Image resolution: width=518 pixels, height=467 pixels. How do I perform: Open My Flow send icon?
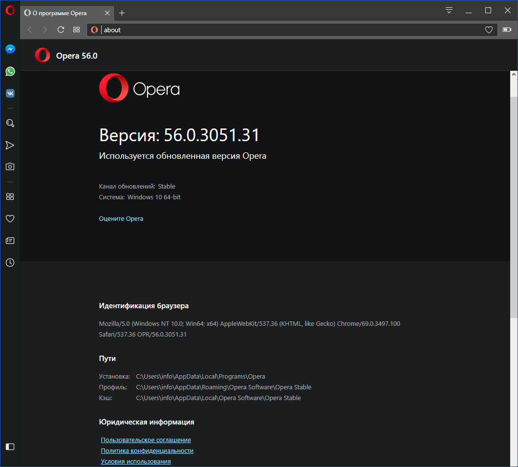[x=10, y=145]
